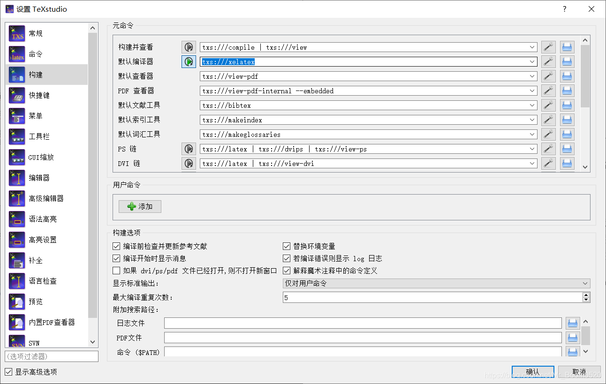This screenshot has height=384, width=606.
Task: Click the wand icon on the DVI 链 row
Action: point(548,163)
